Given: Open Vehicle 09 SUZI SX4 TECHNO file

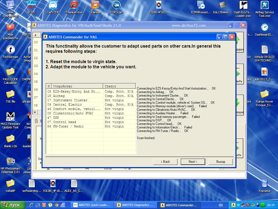Looking at the screenshot, I should pyautogui.click(x=264, y=54).
